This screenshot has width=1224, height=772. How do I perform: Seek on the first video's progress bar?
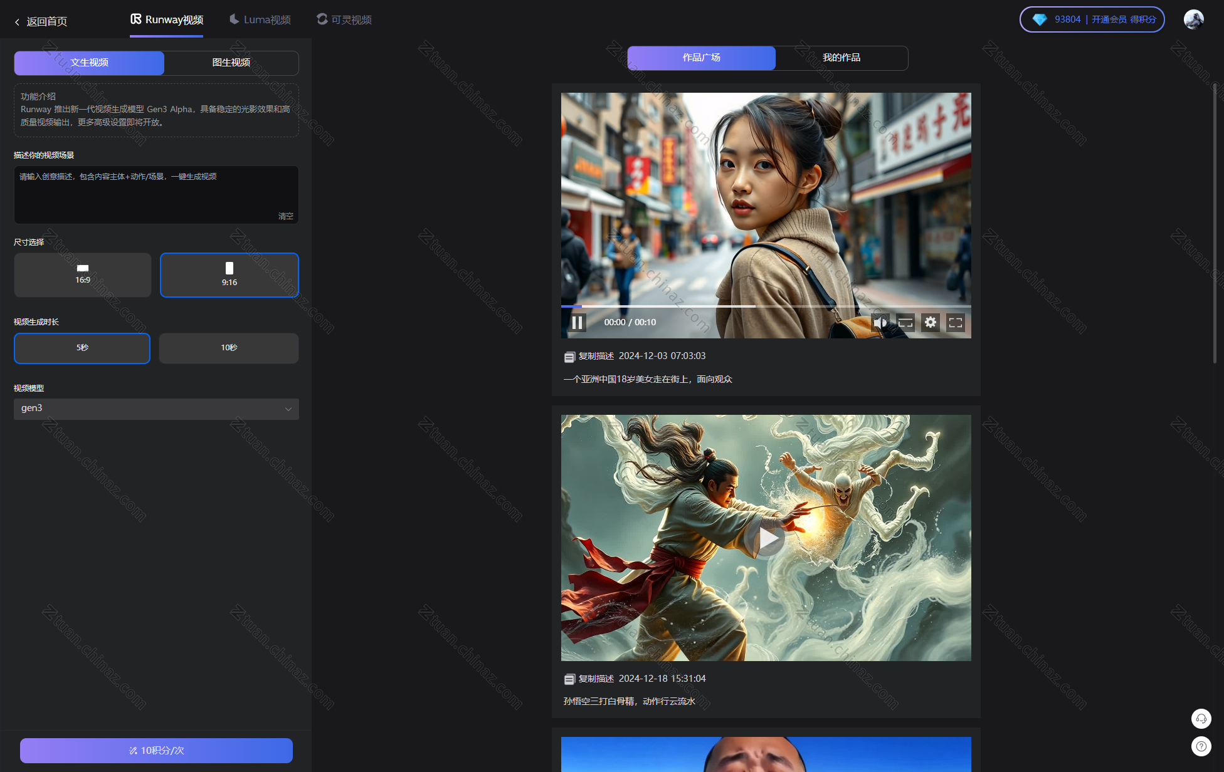(766, 306)
